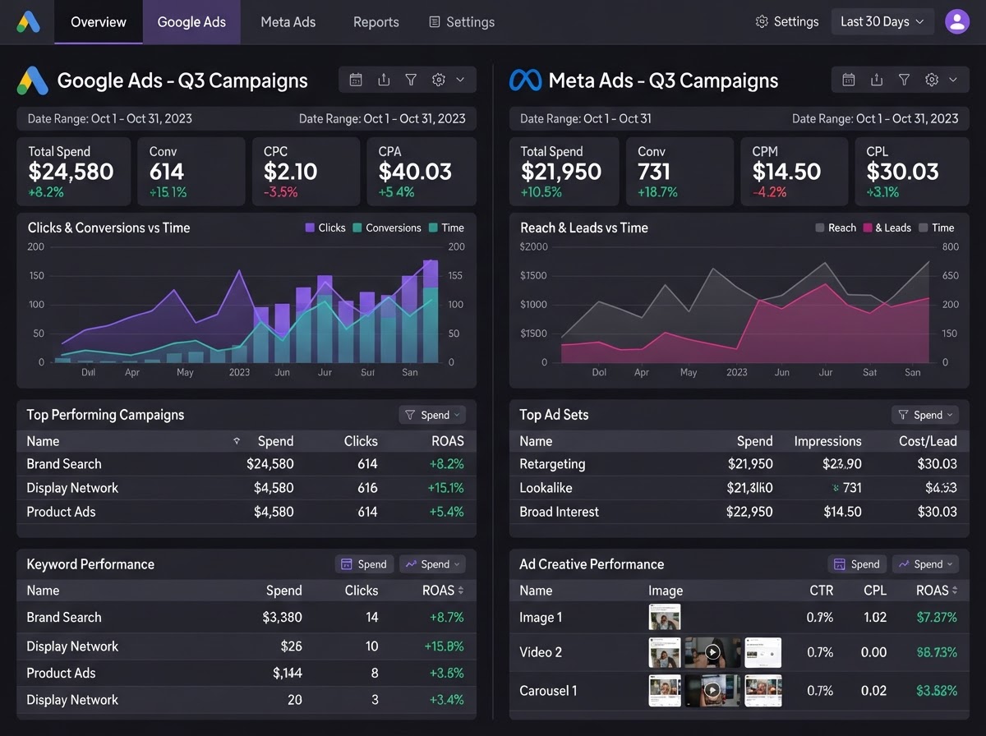Open the gear icon in the Meta Ads panel
Image resolution: width=986 pixels, height=736 pixels.
tap(932, 80)
